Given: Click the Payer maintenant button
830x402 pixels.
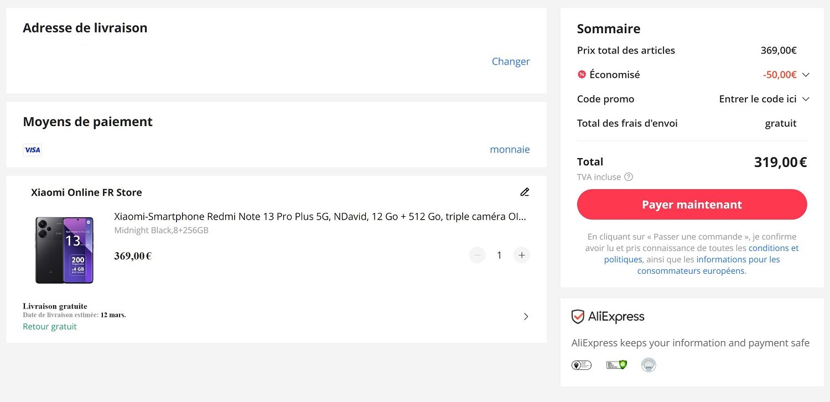Looking at the screenshot, I should (x=692, y=205).
